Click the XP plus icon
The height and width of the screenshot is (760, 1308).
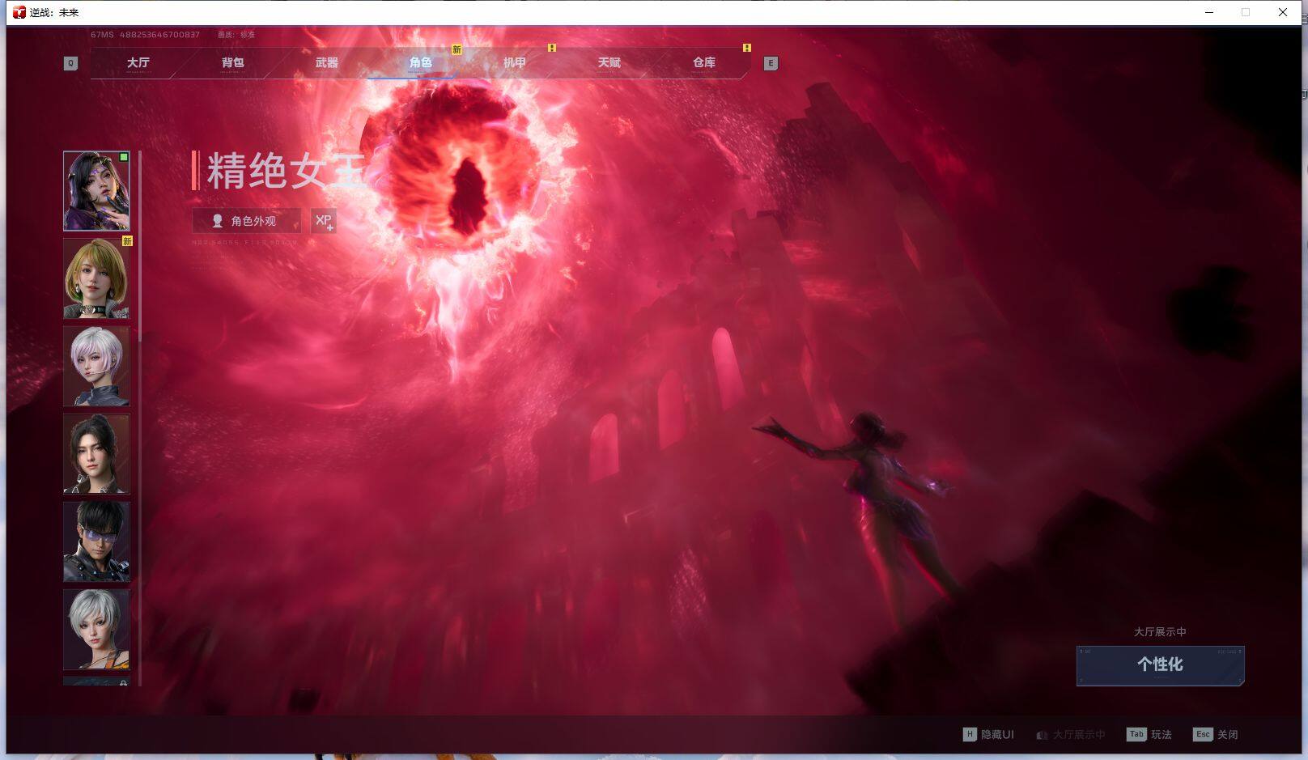pos(323,221)
